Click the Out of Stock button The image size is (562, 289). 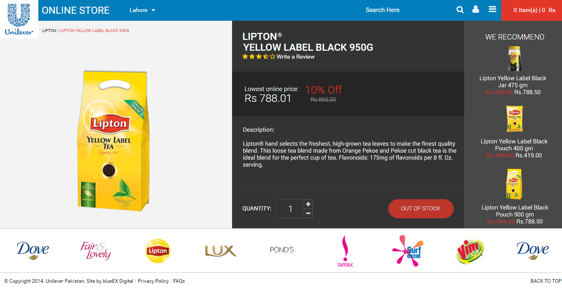click(421, 209)
